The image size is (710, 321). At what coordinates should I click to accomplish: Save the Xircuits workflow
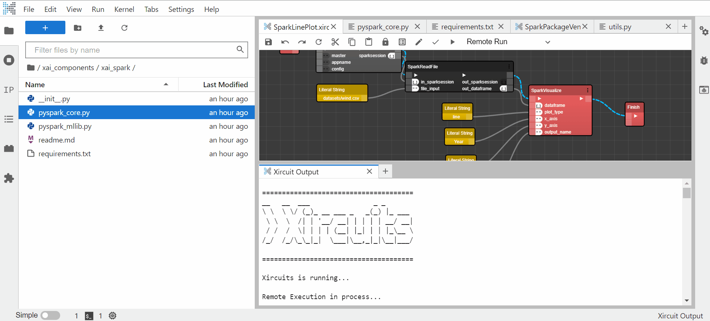[x=268, y=42]
